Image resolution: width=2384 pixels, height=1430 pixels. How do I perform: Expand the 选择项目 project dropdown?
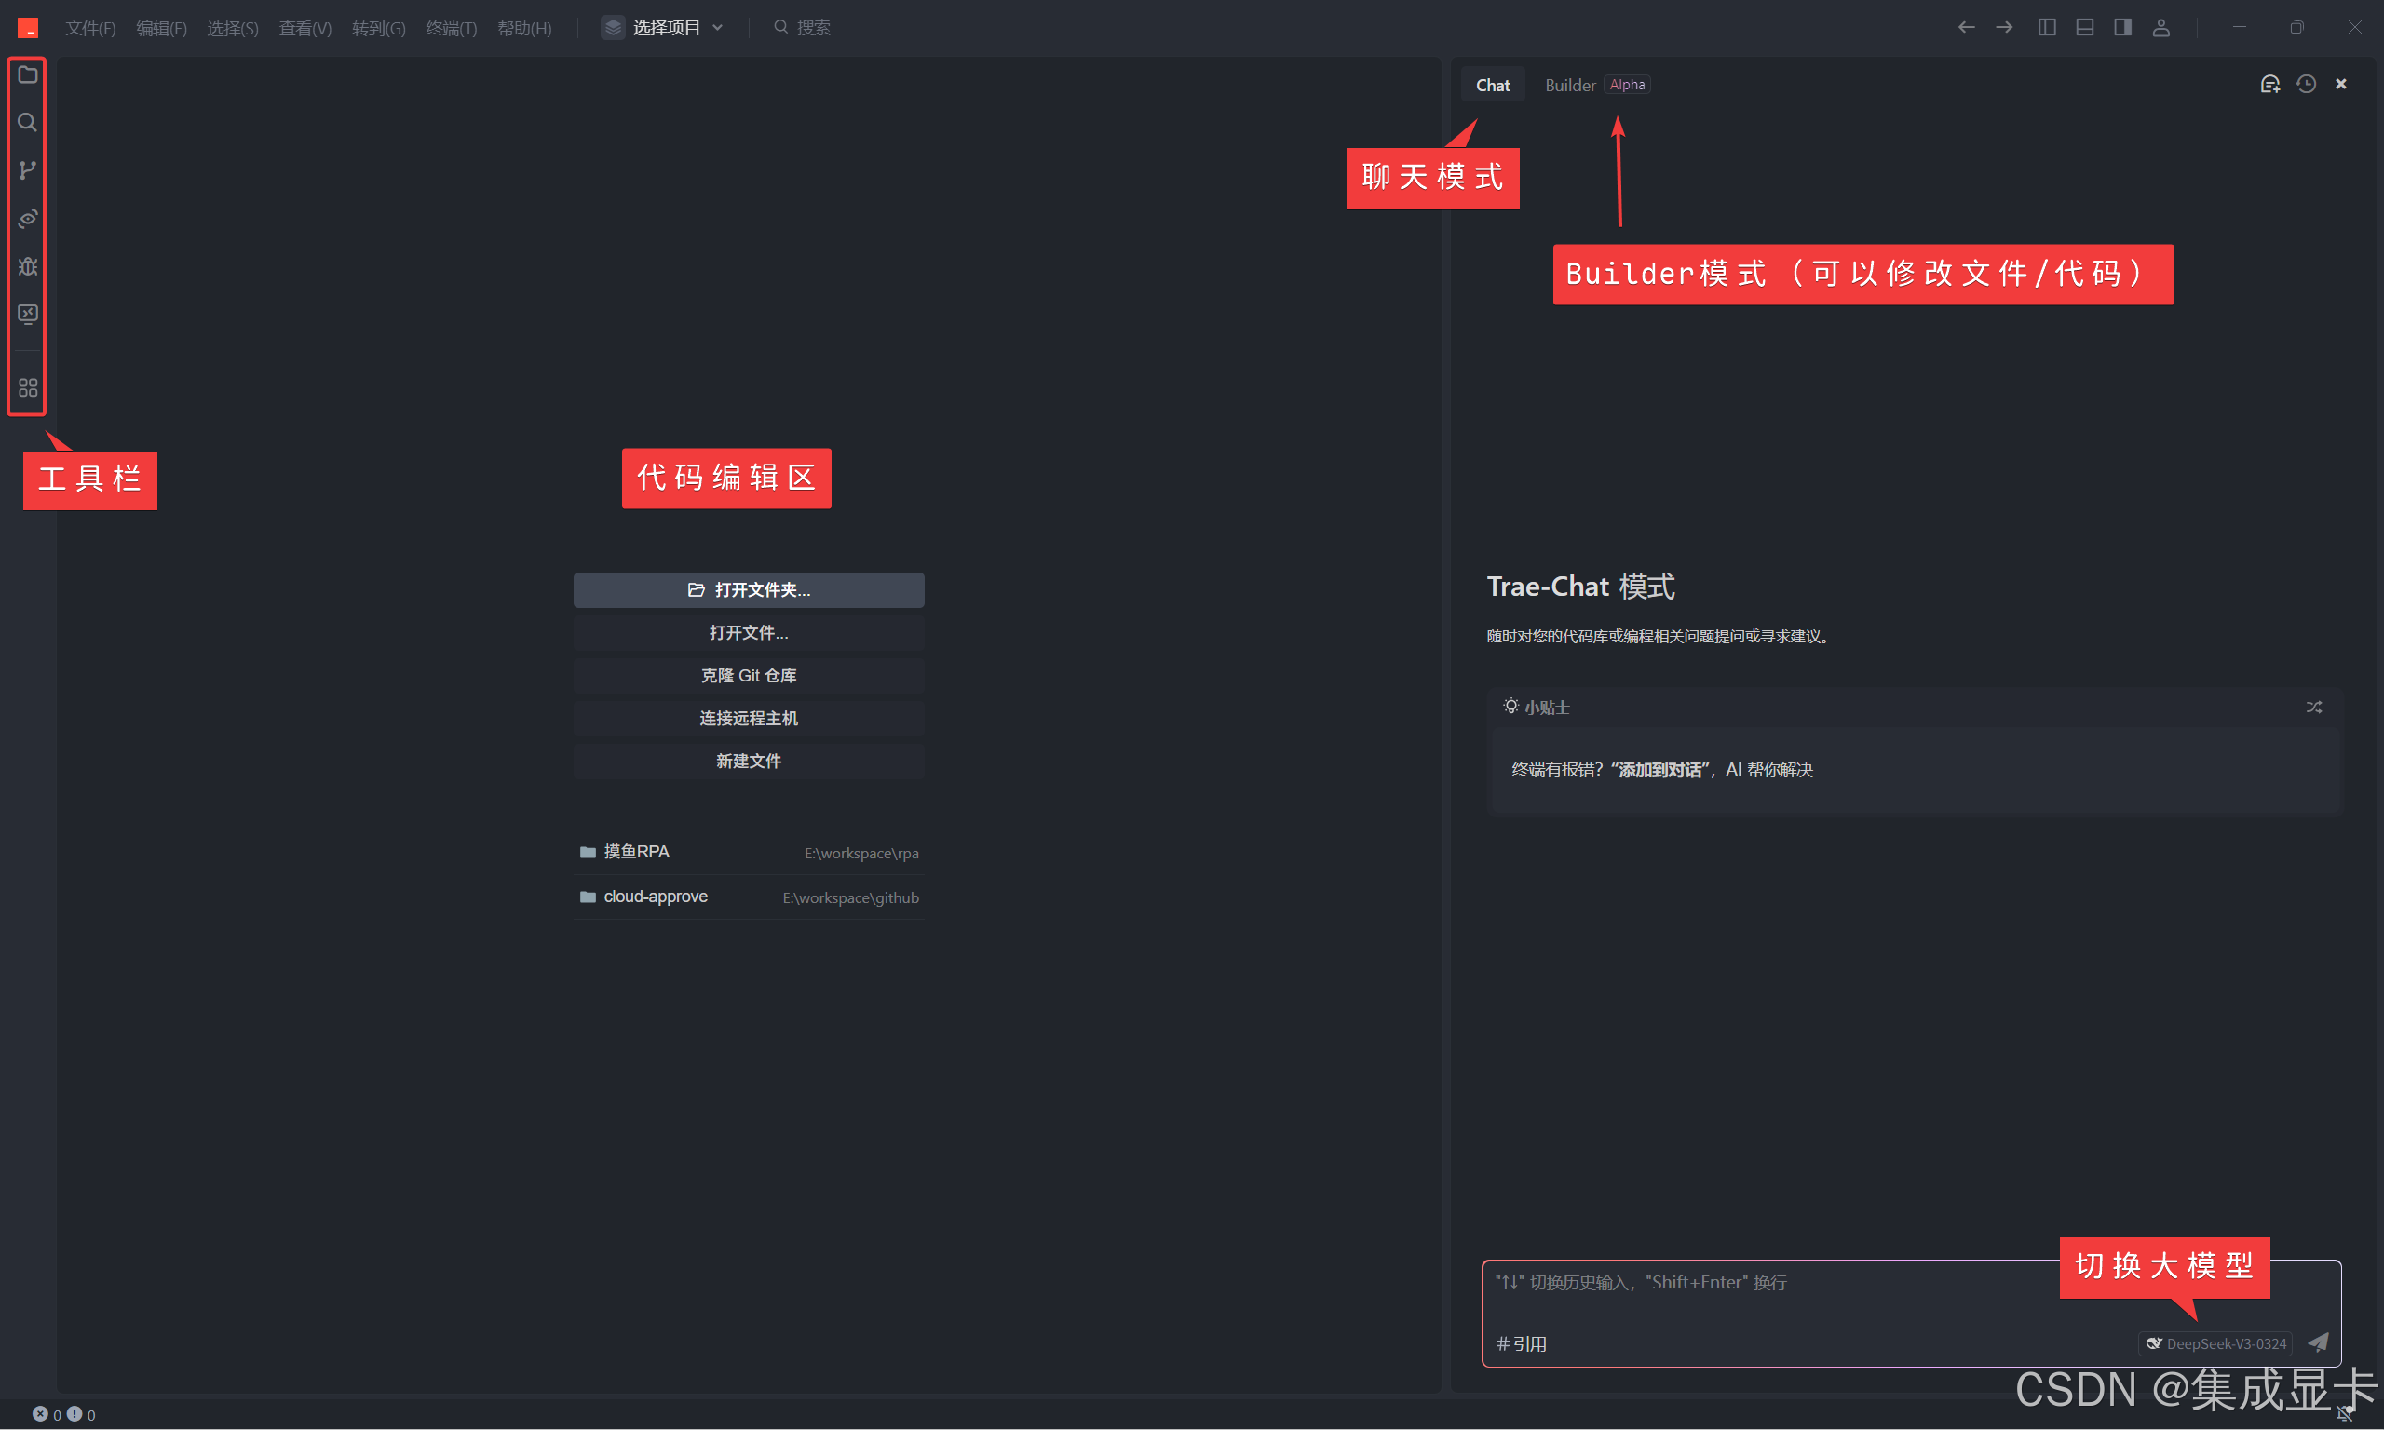[x=665, y=28]
